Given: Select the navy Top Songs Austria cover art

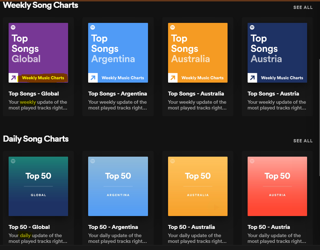Looking at the screenshot, I should point(277,53).
